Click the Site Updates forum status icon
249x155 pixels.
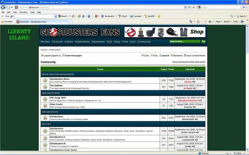pos(45,87)
